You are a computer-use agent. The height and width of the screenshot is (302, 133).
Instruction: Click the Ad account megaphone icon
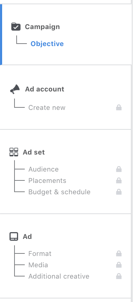[15, 89]
